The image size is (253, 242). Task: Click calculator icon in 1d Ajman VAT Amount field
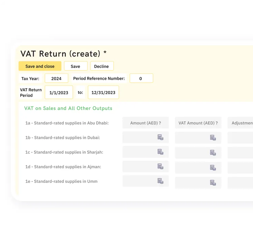tap(213, 168)
